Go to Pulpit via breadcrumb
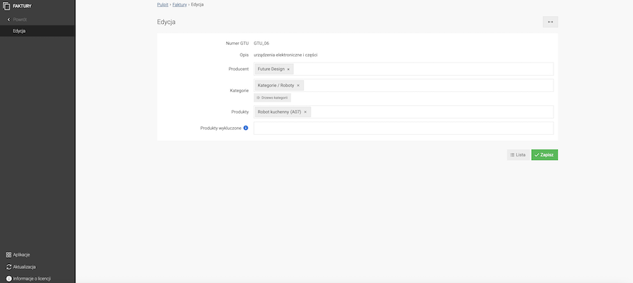The height and width of the screenshot is (283, 633). (x=162, y=5)
